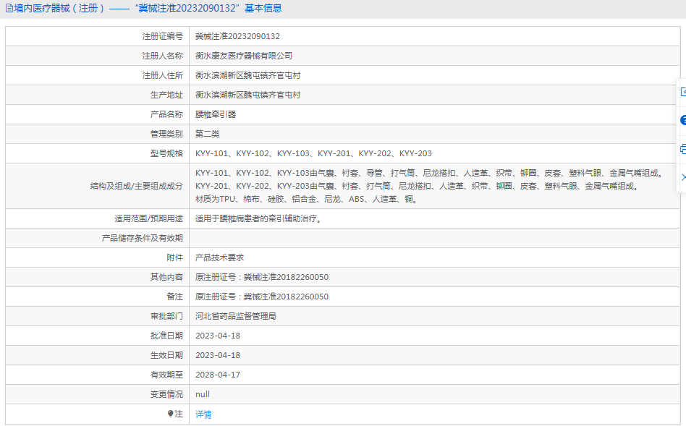Image resolution: width=686 pixels, height=426 pixels.
Task: Click the 注册人名称 row label
Action: (x=162, y=56)
